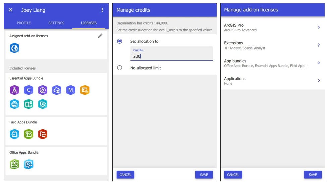Expand the ArcGIS Pro license chevron
Viewport: 329px width, 184px height.
point(319,27)
